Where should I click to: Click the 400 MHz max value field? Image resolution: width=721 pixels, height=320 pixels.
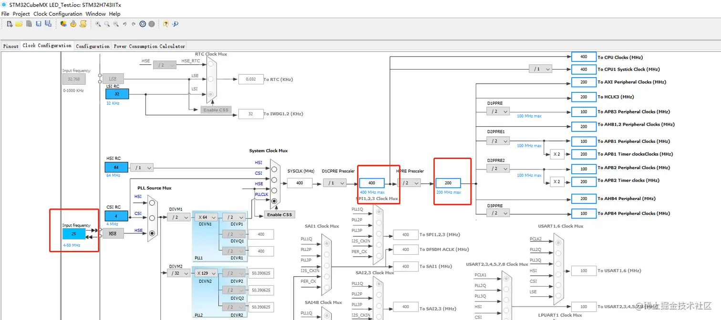(372, 183)
